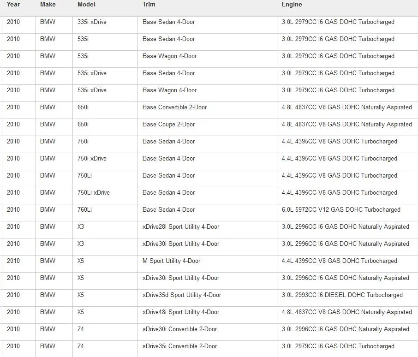
Task: Click the 750i xDrive model cell
Action: pyautogui.click(x=92, y=158)
